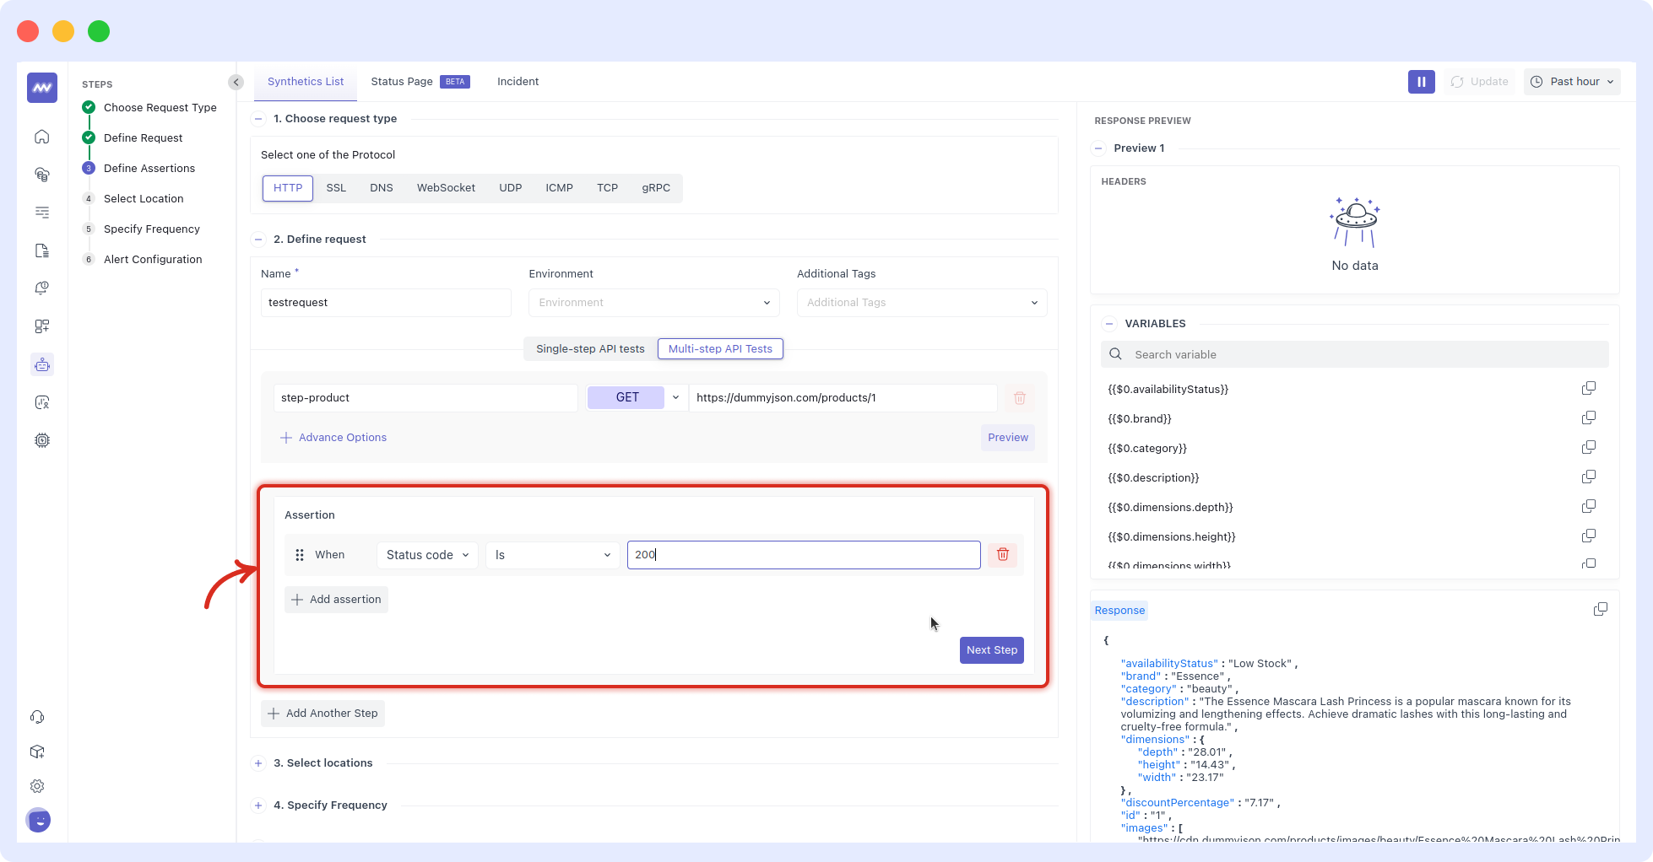Click Add Another Step
1653x862 pixels.
[322, 713]
